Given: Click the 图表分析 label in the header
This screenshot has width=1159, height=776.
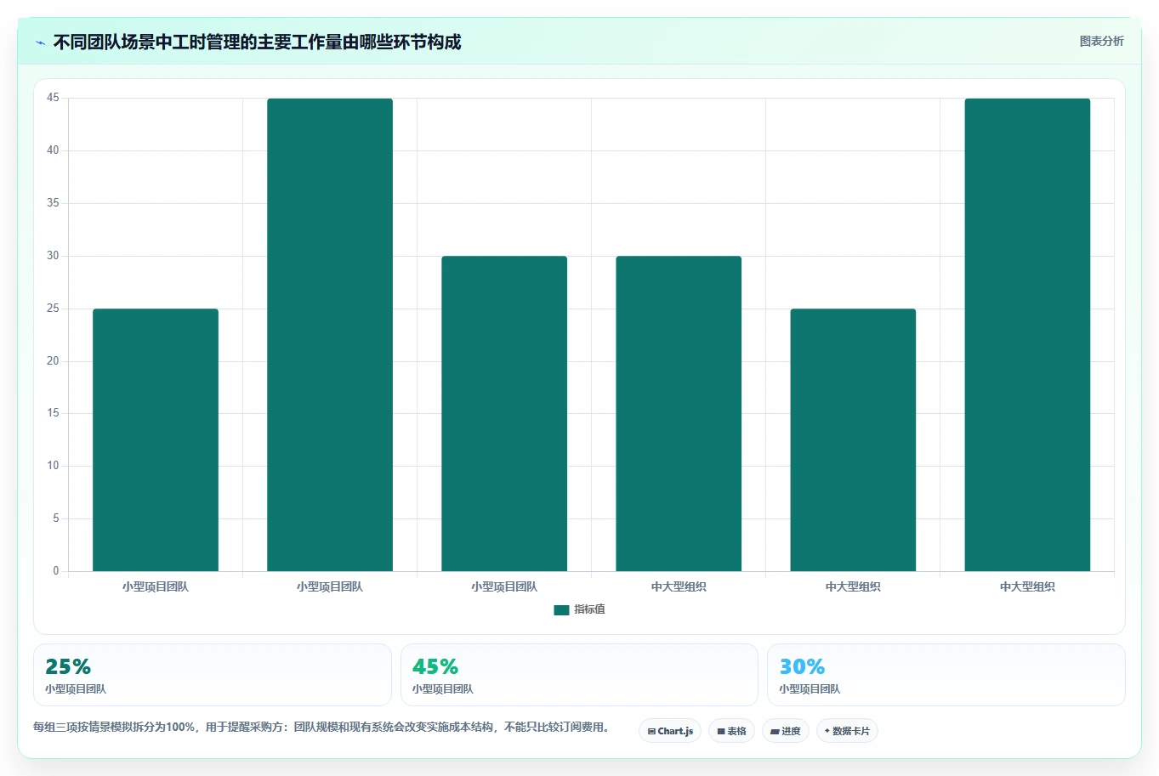Looking at the screenshot, I should (x=1101, y=41).
